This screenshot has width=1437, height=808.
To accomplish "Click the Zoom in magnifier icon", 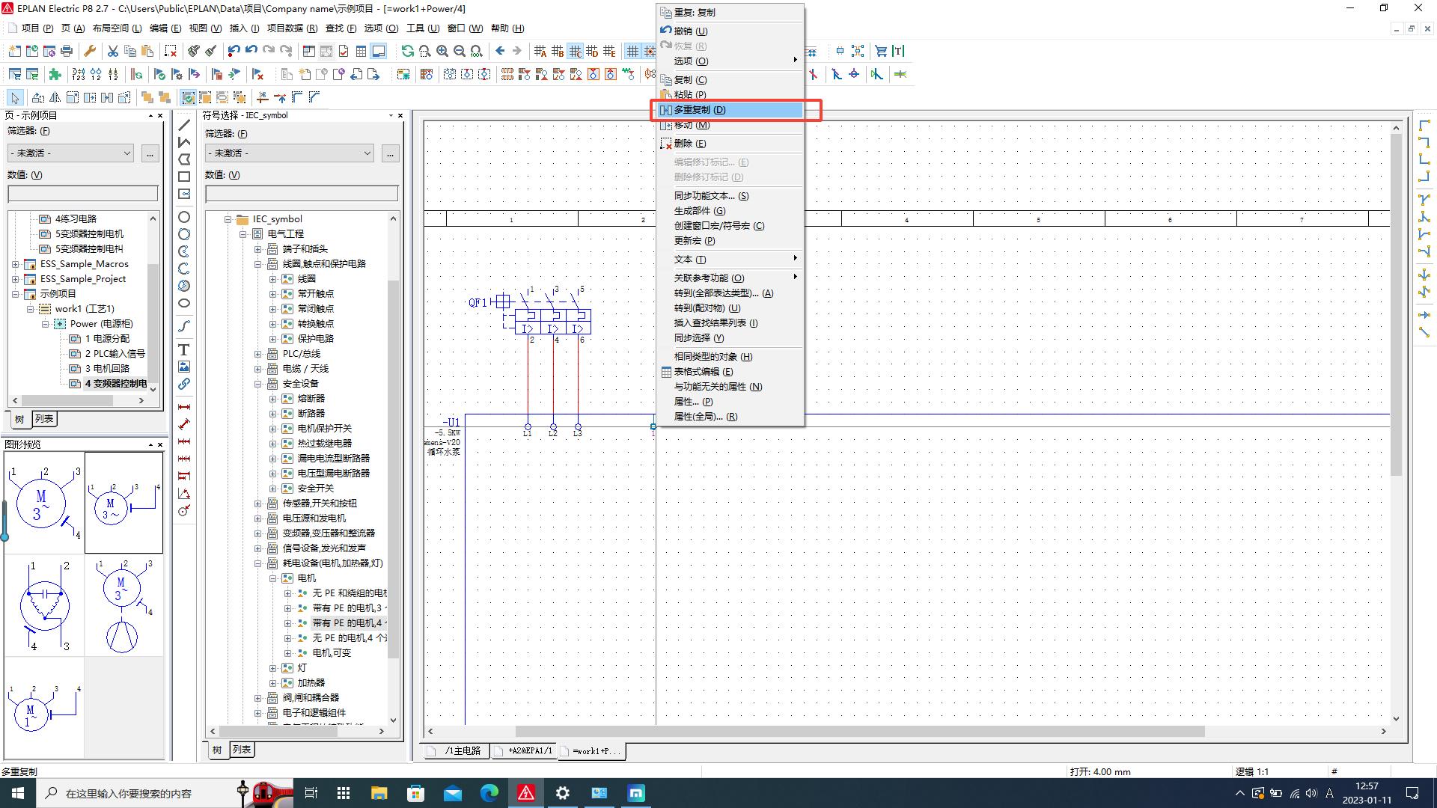I will point(442,51).
